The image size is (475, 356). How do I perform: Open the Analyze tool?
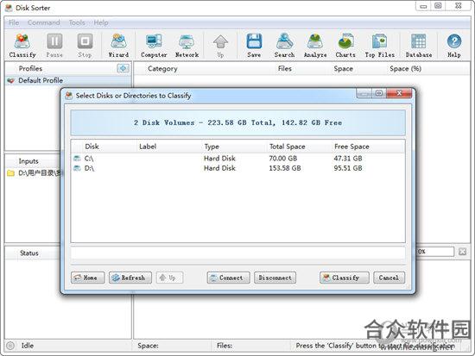pos(315,46)
